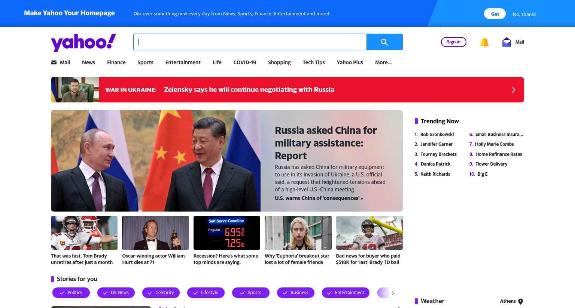Open trending topic Small Business Insura...

(x=499, y=135)
